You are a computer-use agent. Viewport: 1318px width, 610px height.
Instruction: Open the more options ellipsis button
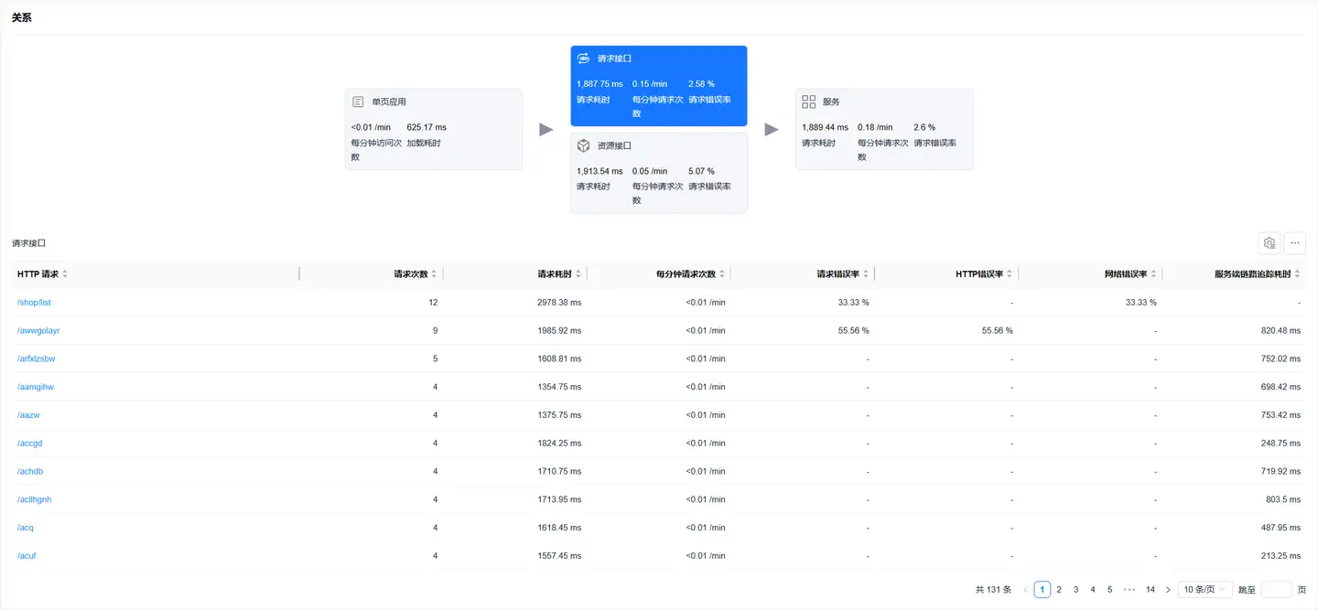pos(1294,243)
